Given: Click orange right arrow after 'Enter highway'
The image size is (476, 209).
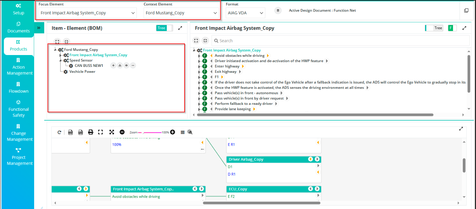Looking at the screenshot, I should point(243,66).
